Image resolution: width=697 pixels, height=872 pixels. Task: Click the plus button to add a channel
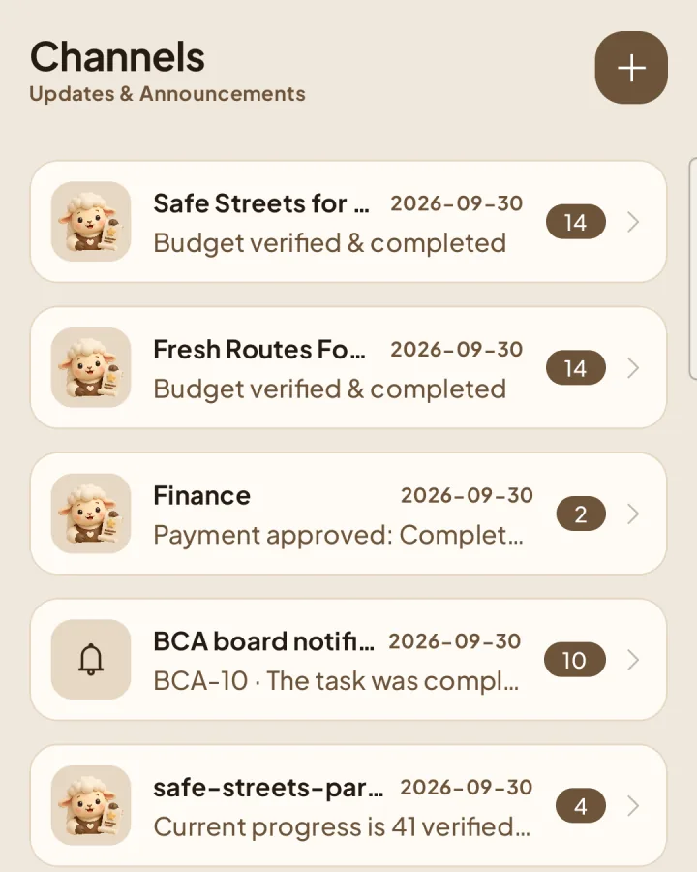click(x=631, y=68)
